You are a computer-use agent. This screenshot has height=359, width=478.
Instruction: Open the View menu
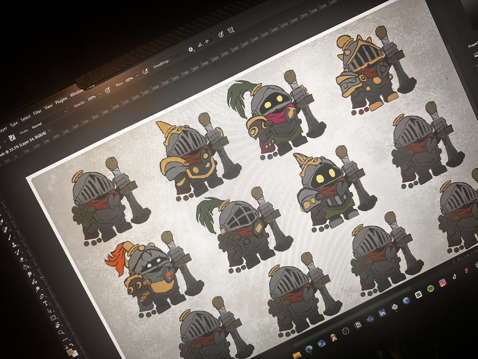point(48,107)
